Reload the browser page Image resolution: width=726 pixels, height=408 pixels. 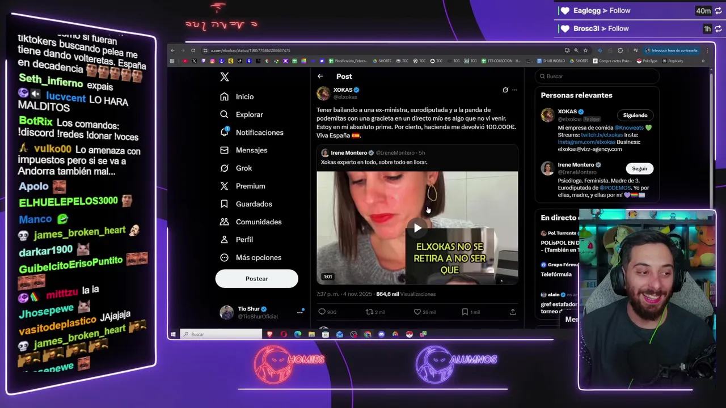193,50
